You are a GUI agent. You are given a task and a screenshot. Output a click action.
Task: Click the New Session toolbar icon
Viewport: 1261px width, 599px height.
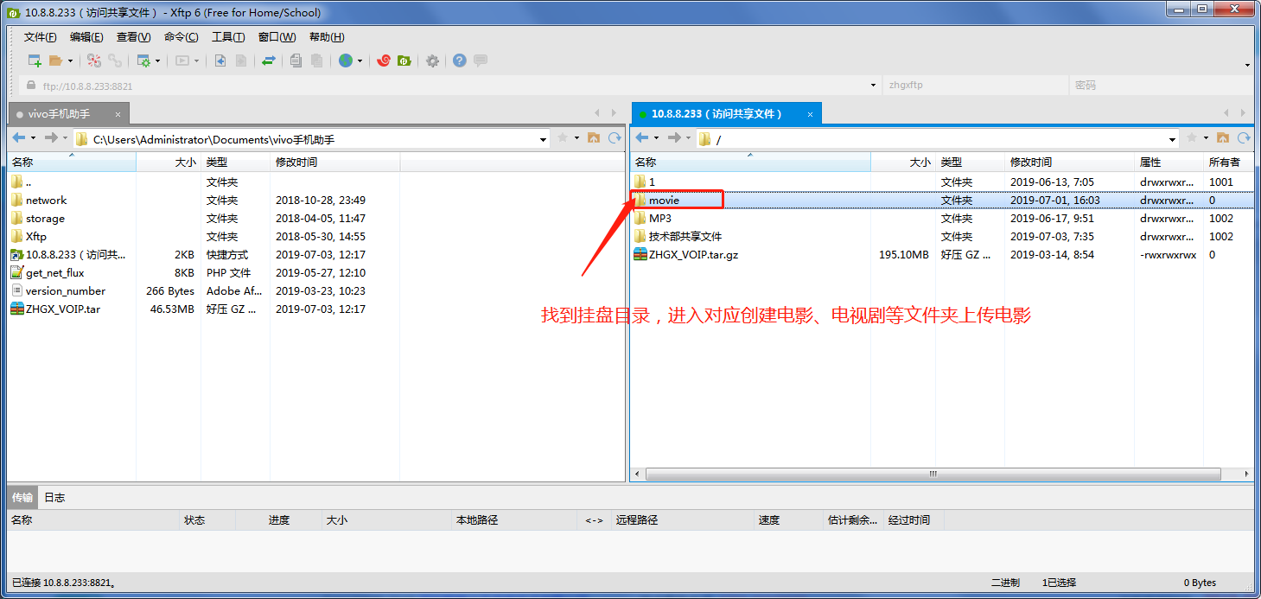(x=35, y=61)
